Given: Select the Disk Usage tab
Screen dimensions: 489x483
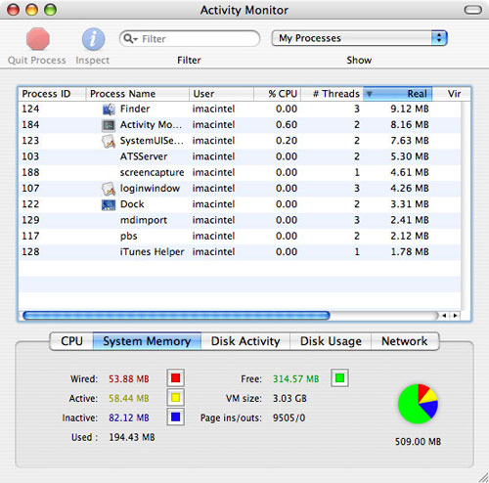Looking at the screenshot, I should (x=331, y=341).
